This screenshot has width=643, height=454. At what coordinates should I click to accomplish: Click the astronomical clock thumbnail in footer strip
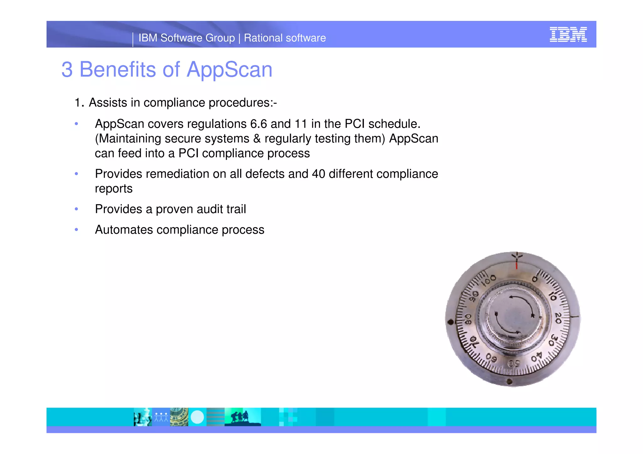(x=179, y=417)
